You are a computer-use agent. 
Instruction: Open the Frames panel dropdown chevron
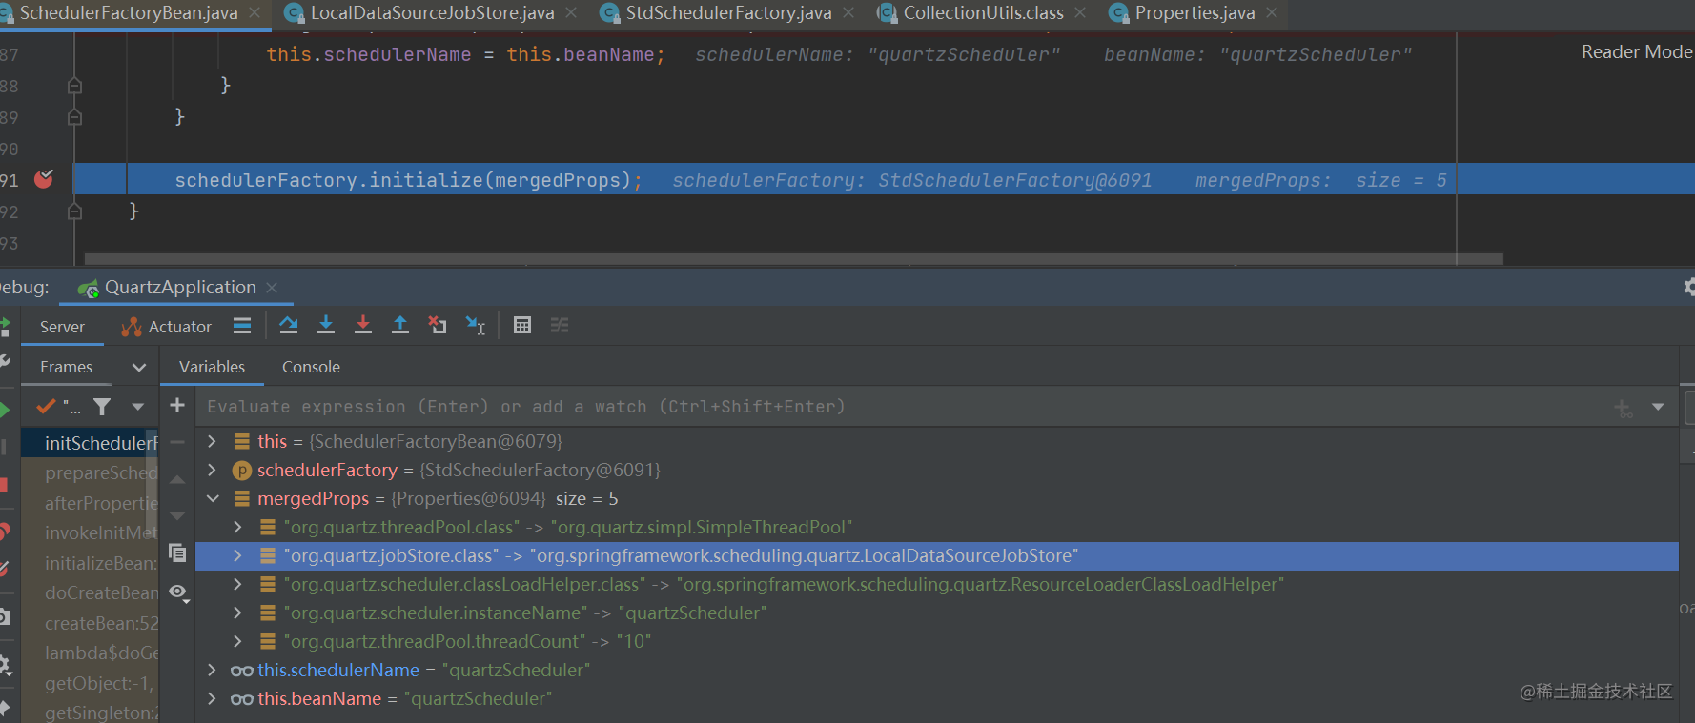139,367
